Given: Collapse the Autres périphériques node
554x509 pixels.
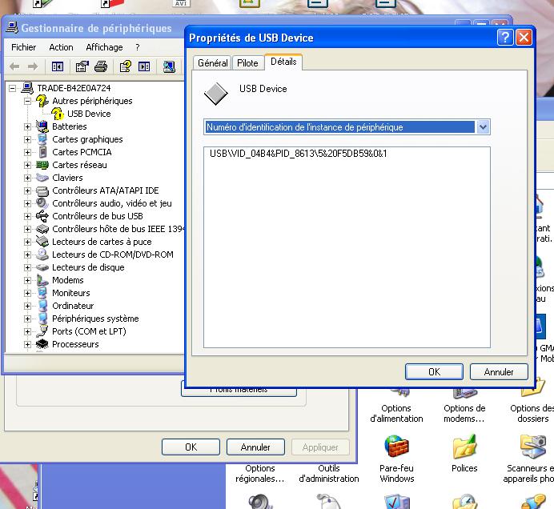Looking at the screenshot, I should click(27, 101).
